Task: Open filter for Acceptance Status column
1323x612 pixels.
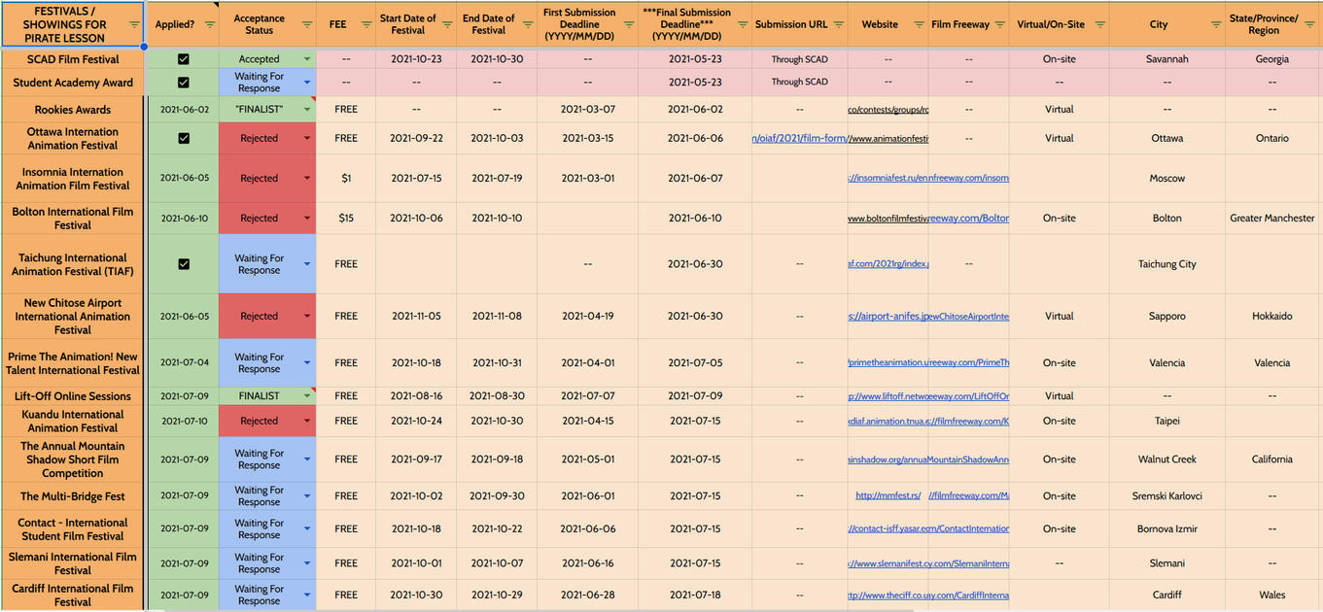Action: coord(306,24)
